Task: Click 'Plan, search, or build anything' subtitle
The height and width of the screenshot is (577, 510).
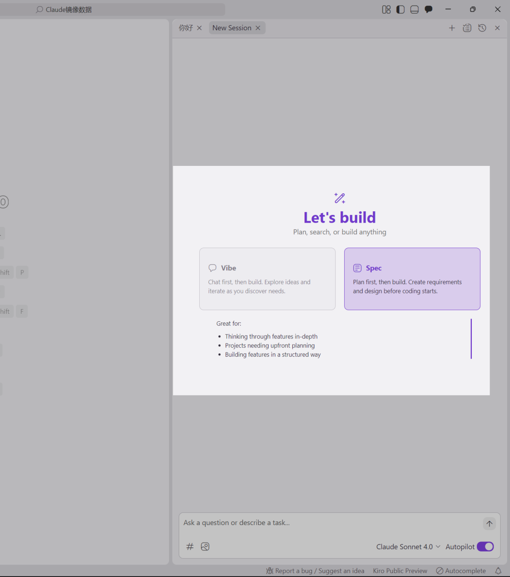Action: coord(340,232)
